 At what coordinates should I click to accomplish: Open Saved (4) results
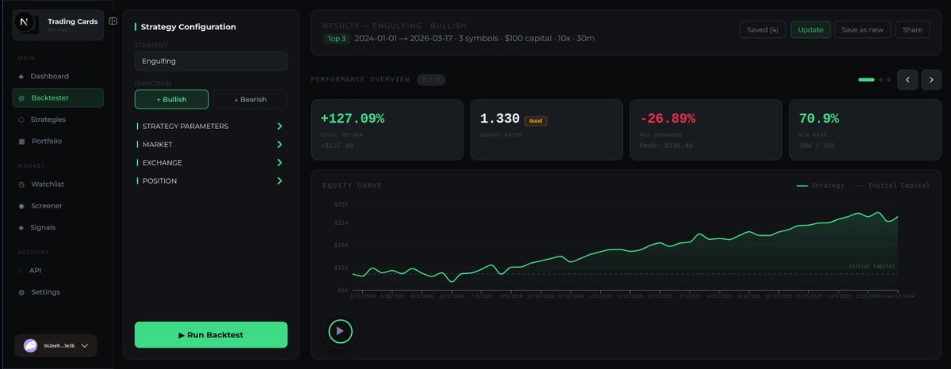click(x=762, y=30)
